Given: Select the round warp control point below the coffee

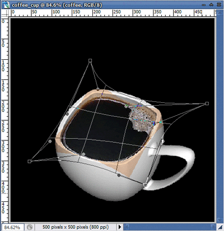Looking at the screenshot, I should pyautogui.click(x=119, y=175).
